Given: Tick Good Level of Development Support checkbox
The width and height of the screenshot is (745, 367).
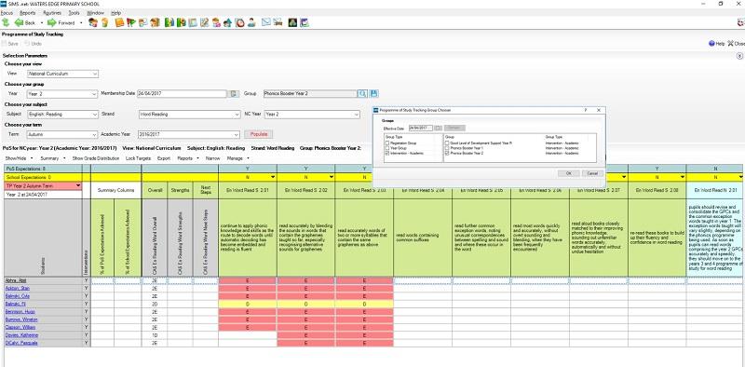Looking at the screenshot, I should (447, 143).
